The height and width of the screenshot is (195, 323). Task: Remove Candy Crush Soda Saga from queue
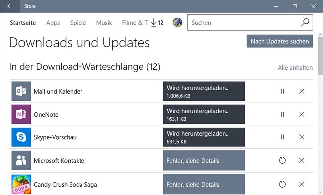[x=302, y=184]
